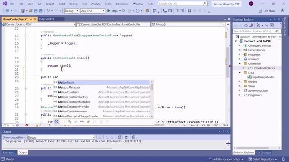Select IActionContextAccessor suggestion
Viewport: 289px width, 162px height.
(102, 111)
